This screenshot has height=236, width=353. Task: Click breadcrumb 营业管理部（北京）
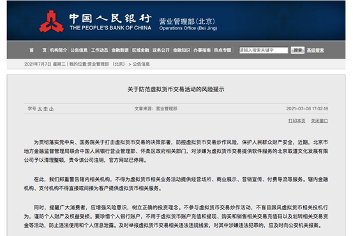(106, 64)
